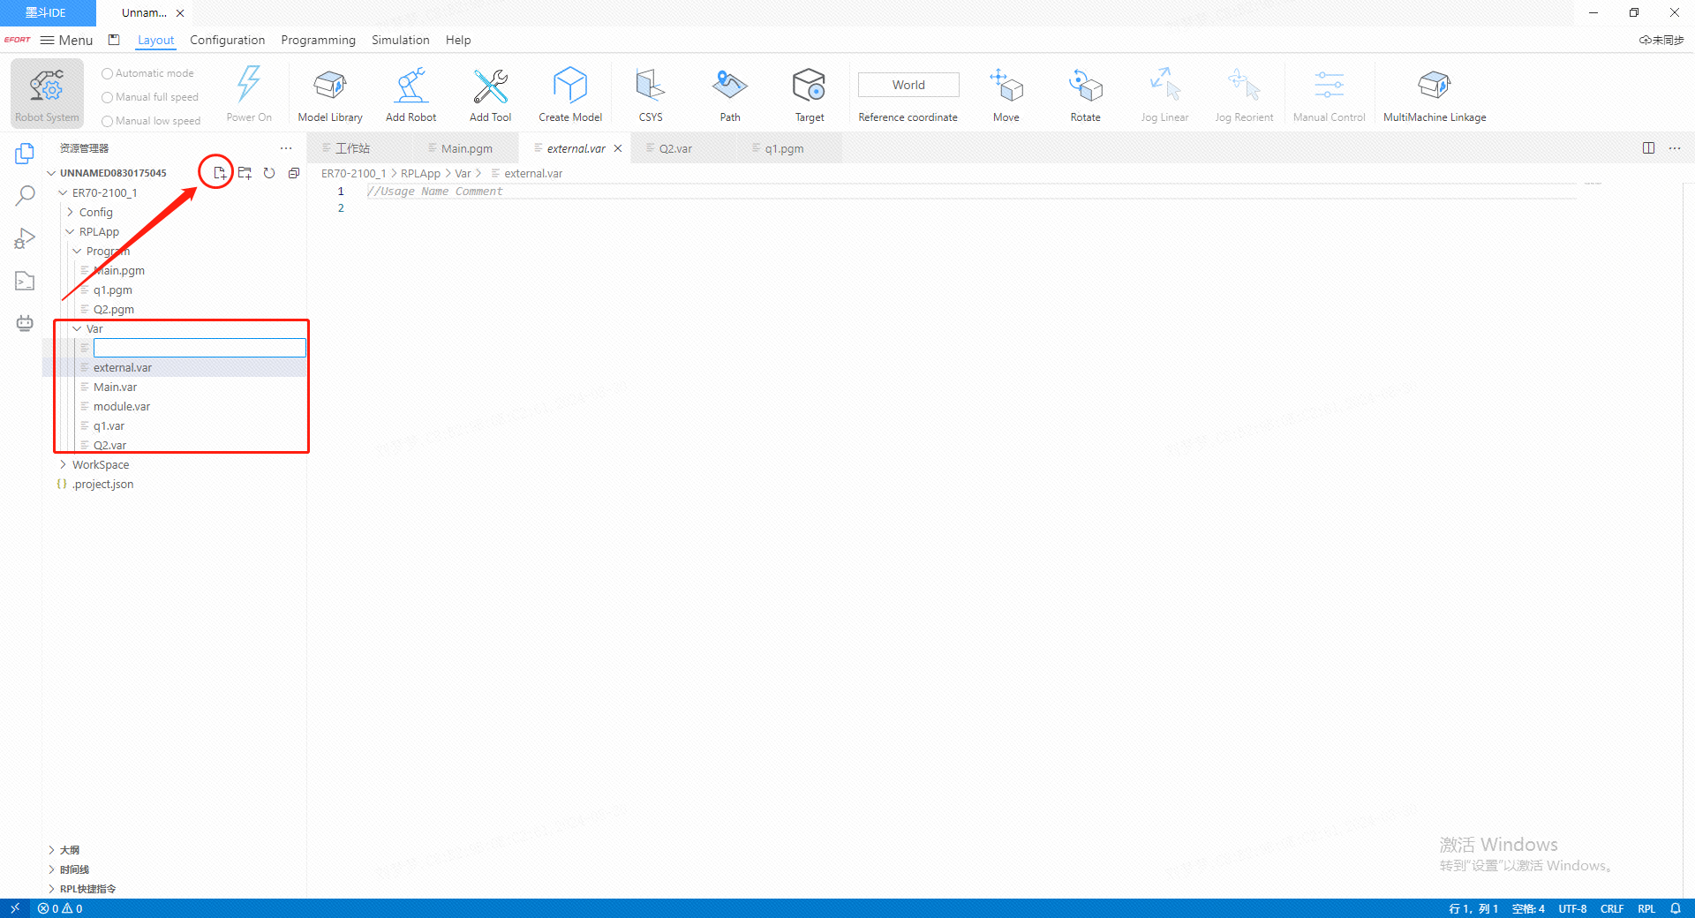Select Manual low speed mode
This screenshot has height=918, width=1695.
pyautogui.click(x=108, y=121)
